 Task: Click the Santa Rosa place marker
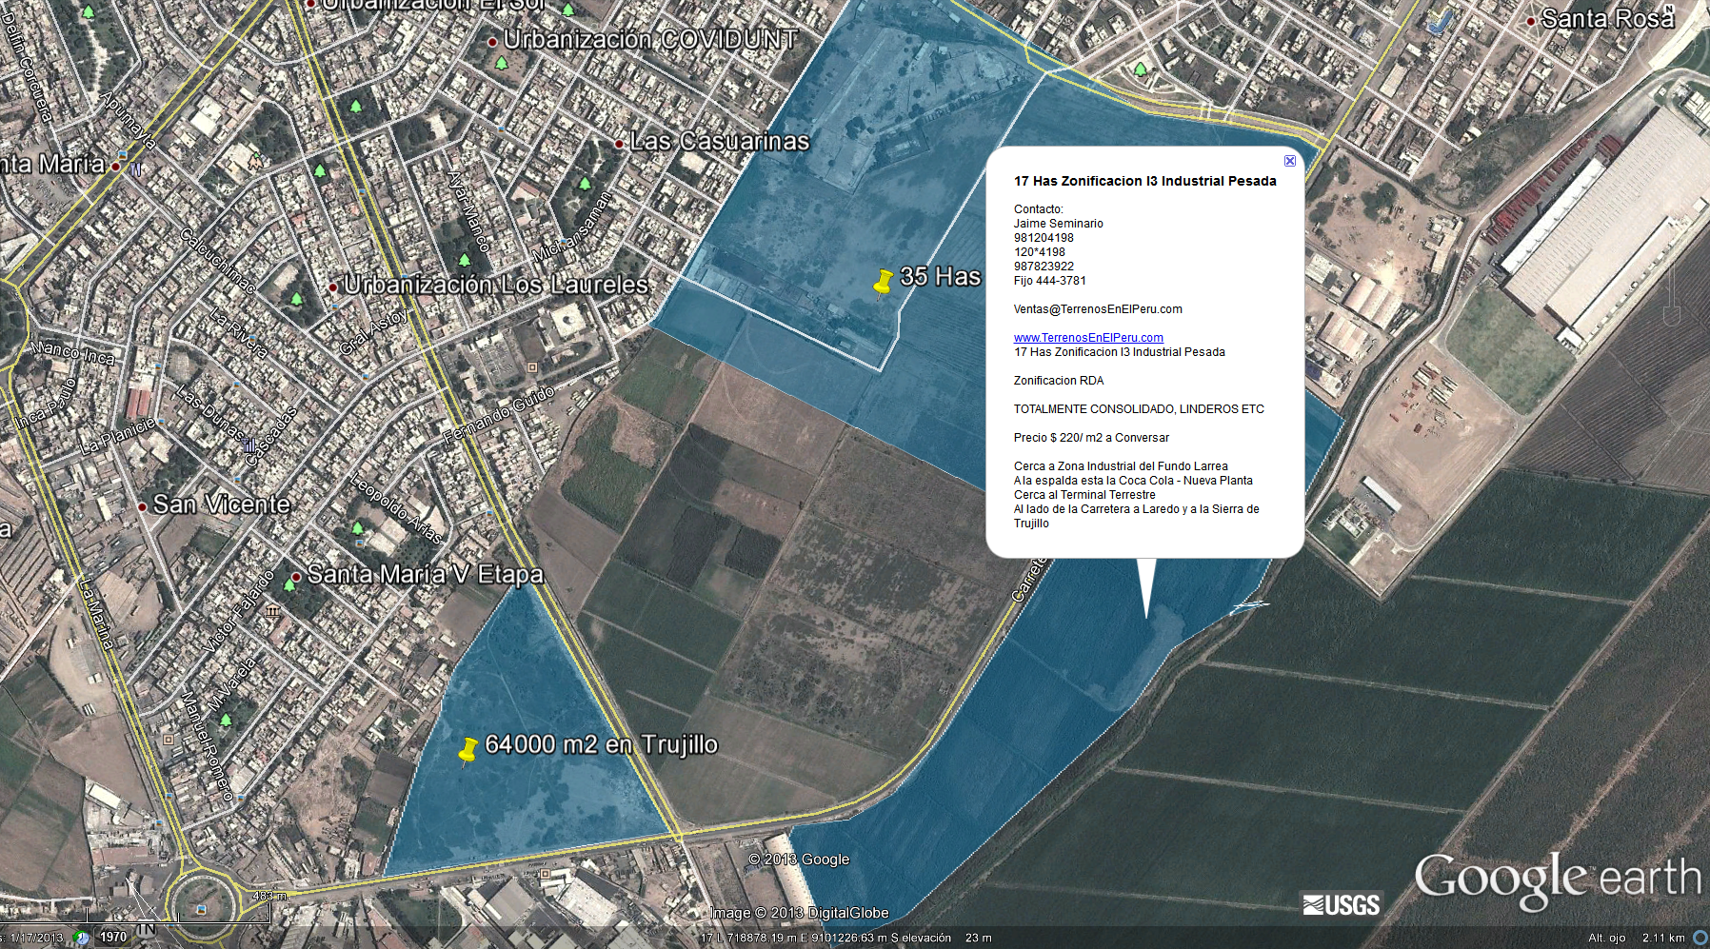1530,21
